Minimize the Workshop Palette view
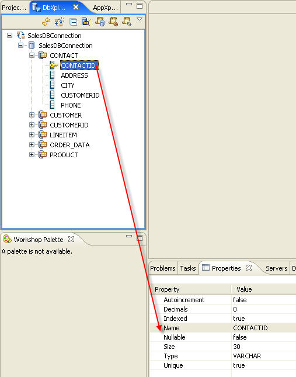This screenshot has width=296, height=377. click(x=129, y=236)
